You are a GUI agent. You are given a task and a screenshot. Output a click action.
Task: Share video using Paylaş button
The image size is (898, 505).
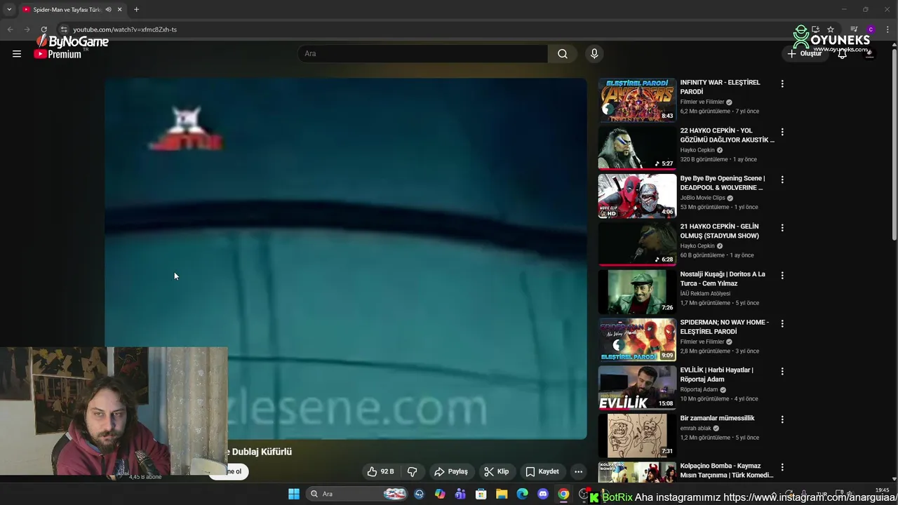[x=451, y=471]
